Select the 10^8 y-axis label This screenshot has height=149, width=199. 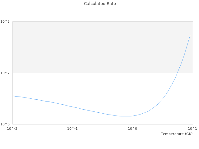[6, 21]
